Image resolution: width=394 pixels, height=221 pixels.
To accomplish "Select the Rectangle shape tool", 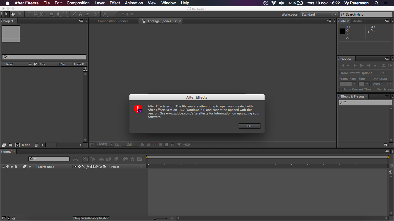I will (x=51, y=14).
